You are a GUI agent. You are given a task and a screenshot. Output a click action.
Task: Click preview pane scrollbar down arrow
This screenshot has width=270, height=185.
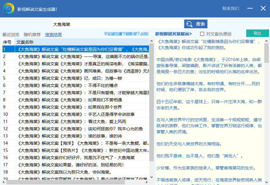(x=266, y=182)
